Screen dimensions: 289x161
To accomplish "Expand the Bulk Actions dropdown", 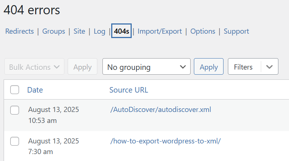I will coord(34,67).
